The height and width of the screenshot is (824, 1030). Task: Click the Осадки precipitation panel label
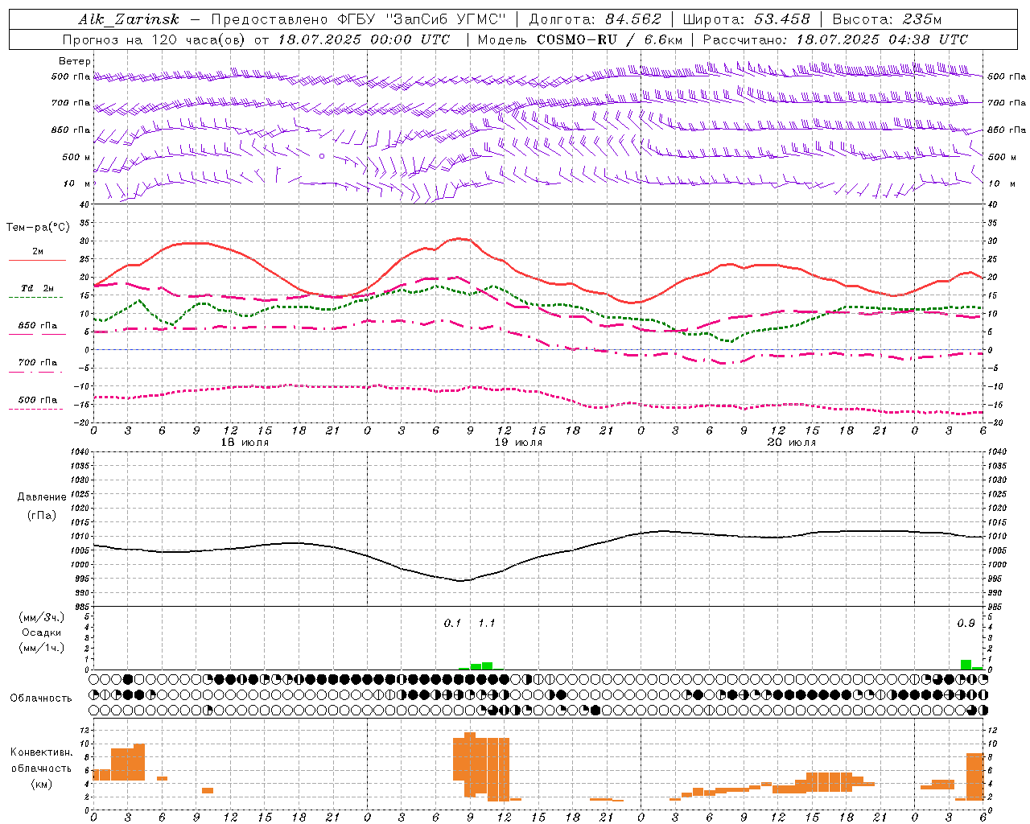[42, 632]
